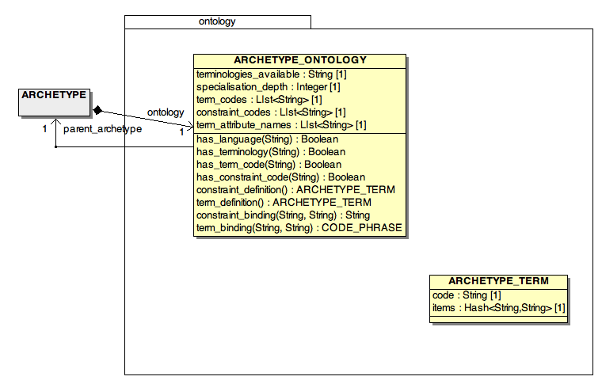Select operation has_constraint_code(String) : Boolean
This screenshot has width=602, height=384.
tap(280, 177)
